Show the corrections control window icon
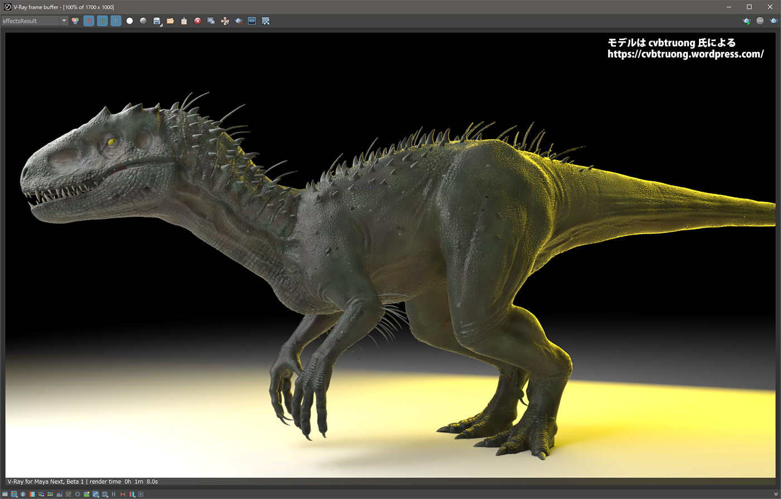Image resolution: width=781 pixels, height=499 pixels. point(5,494)
